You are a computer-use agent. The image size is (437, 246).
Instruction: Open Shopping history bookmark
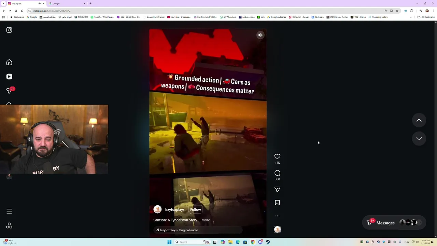[x=378, y=17]
